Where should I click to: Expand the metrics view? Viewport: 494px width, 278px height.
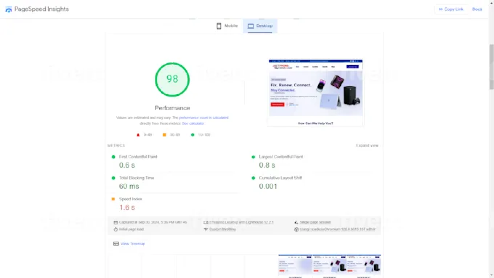367,146
